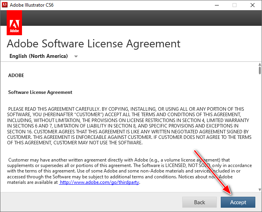Close the Adobe Illustrator CS6 installer

pyautogui.click(x=253, y=5)
